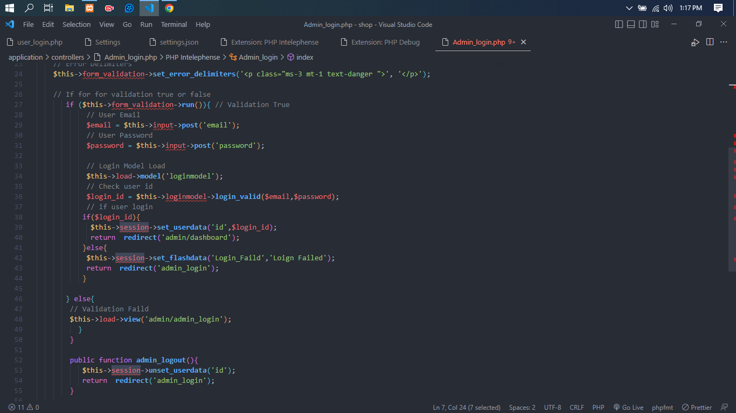The width and height of the screenshot is (736, 413).
Task: Change the language mode PHP in the status bar
Action: point(598,408)
